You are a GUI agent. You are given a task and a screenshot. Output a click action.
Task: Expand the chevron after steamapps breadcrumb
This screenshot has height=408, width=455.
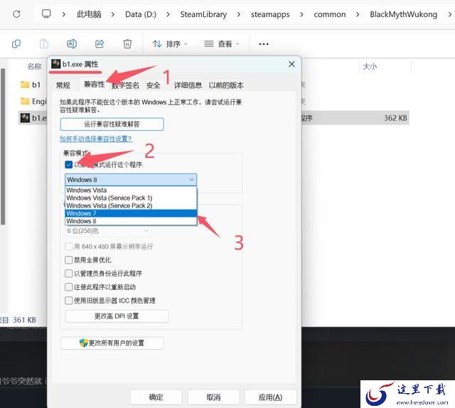click(x=301, y=14)
